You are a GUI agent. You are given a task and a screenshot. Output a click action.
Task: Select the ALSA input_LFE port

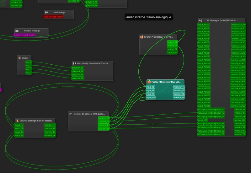(203, 120)
